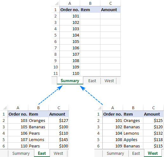Switch to East tab in top workbook
The height and width of the screenshot is (157, 164).
pyautogui.click(x=92, y=81)
